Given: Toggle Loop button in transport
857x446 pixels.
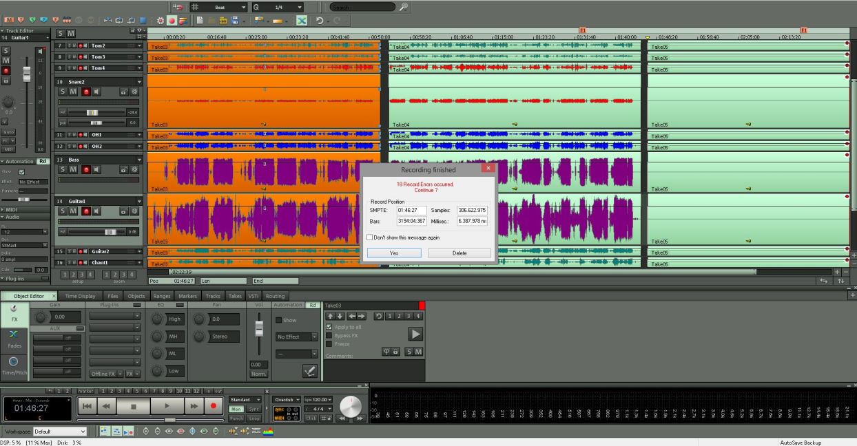Looking at the screenshot, I should [x=254, y=418].
